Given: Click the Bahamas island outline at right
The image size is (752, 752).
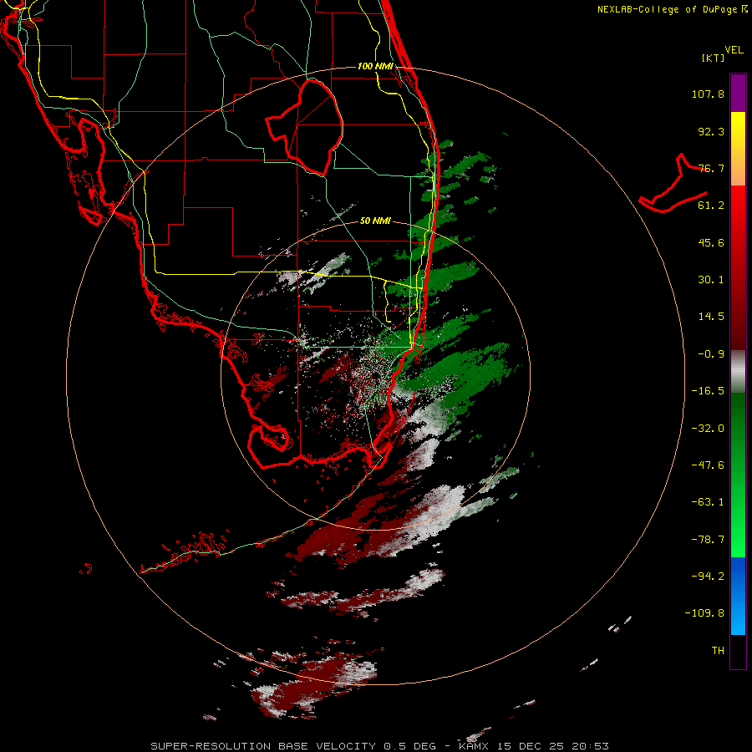Looking at the screenshot, I should (x=673, y=183).
